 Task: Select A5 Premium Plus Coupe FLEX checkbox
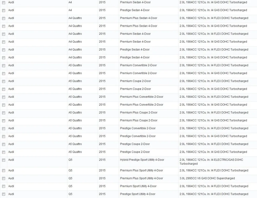(4, 113)
